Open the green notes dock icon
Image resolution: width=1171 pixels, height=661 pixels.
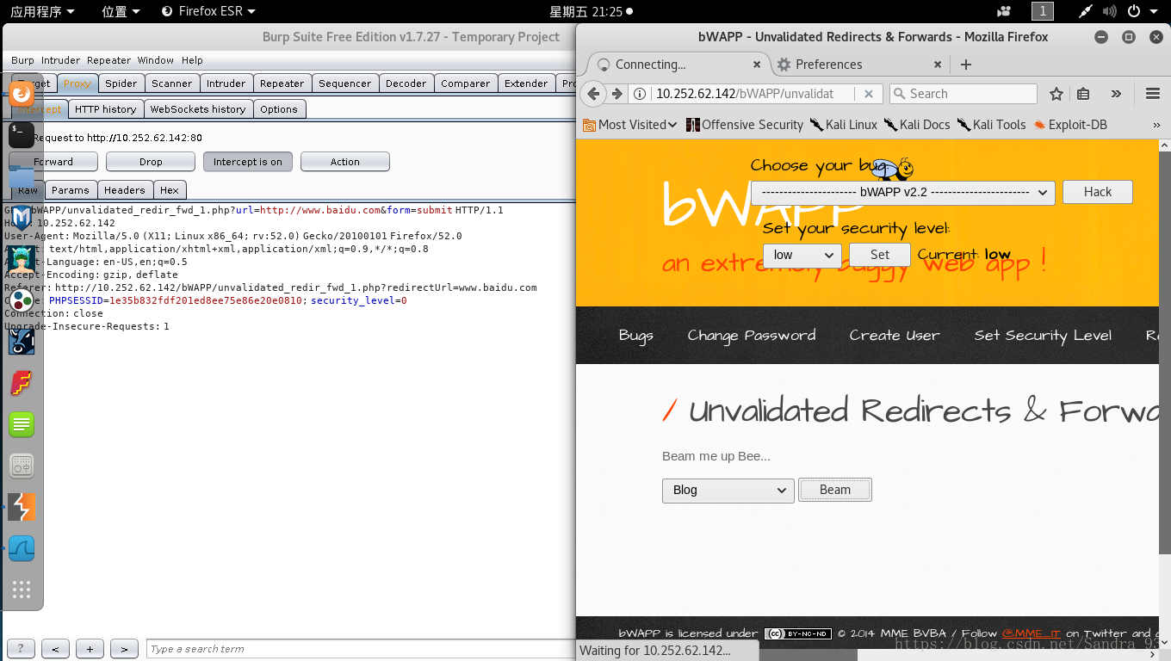coord(22,424)
